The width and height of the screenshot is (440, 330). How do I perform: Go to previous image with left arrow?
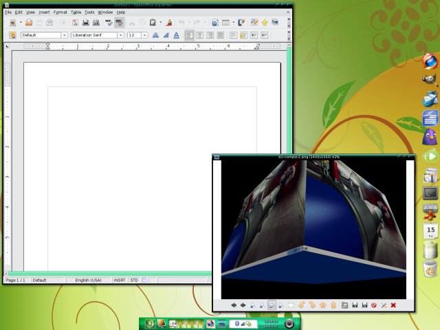point(234,305)
